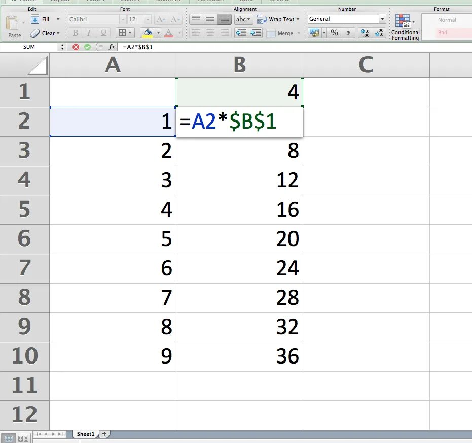Apply the currency format coins icon
Viewport: 472px width, 443px height.
point(314,33)
